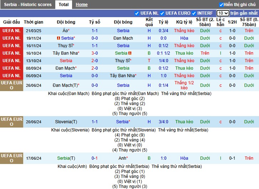Open the Áo team link
The width and height of the screenshot is (259, 189).
[65, 31]
